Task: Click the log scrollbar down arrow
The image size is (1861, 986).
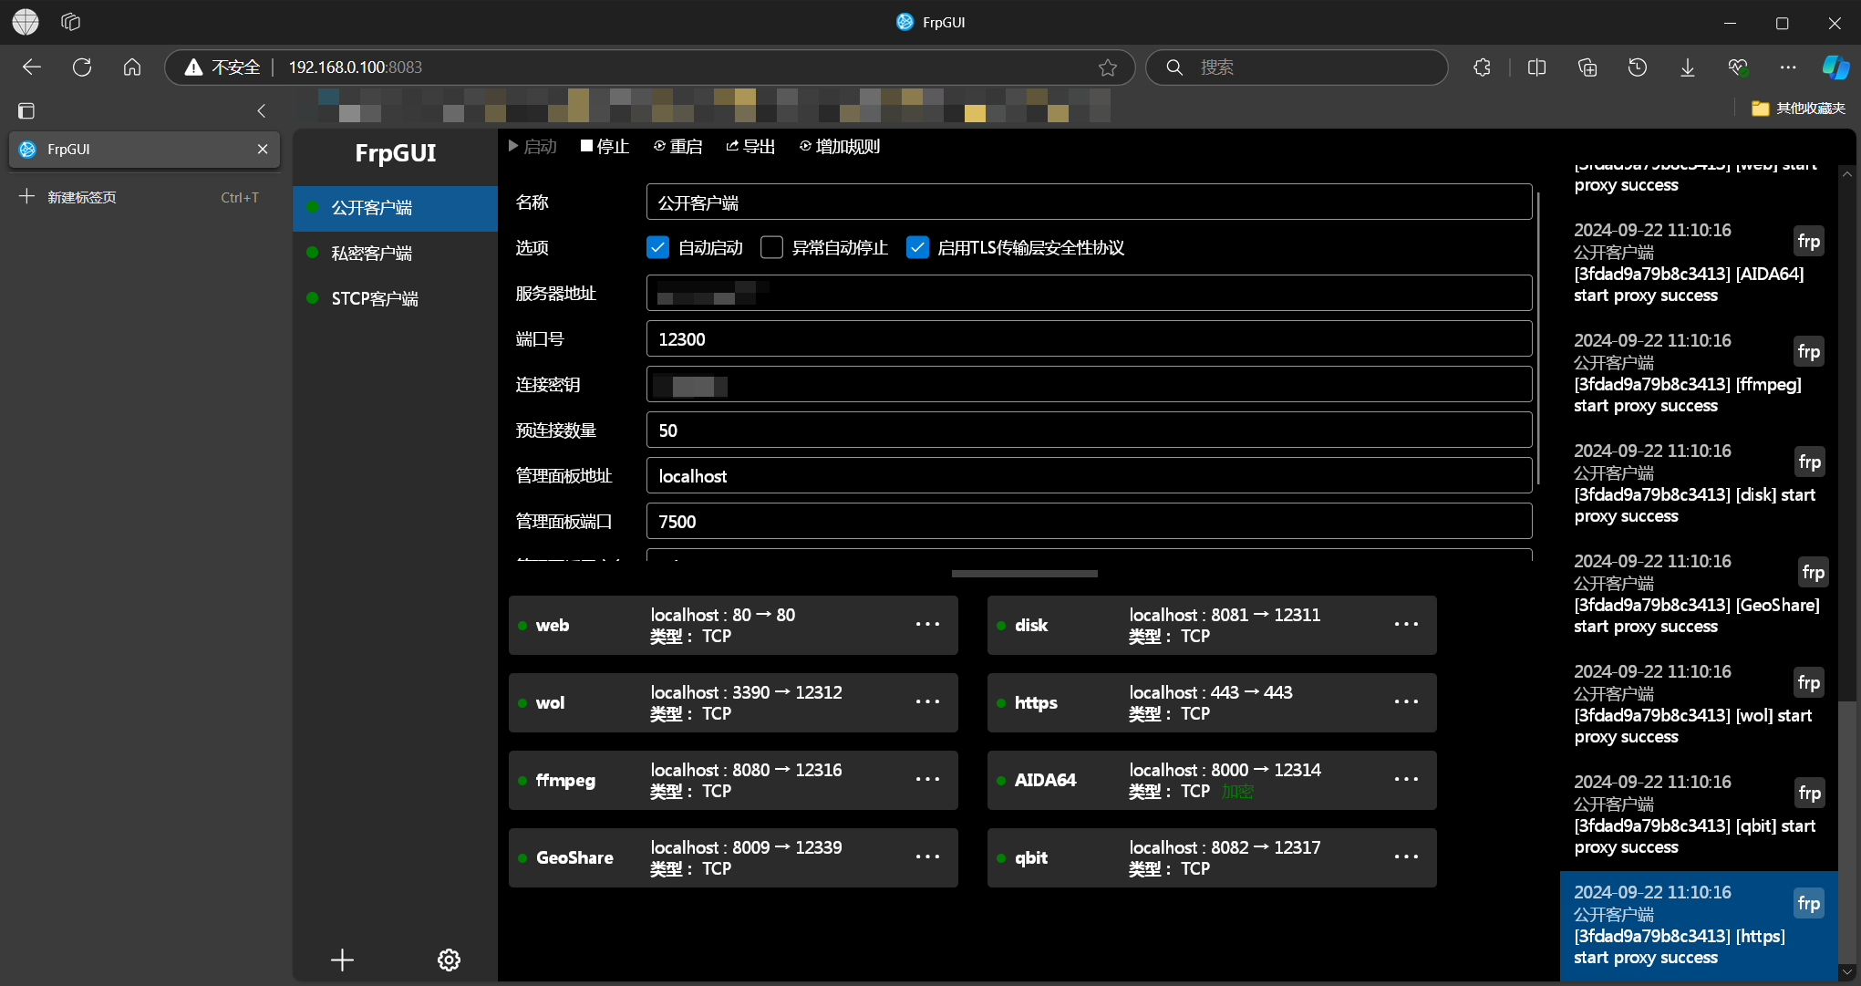Action: [1846, 972]
